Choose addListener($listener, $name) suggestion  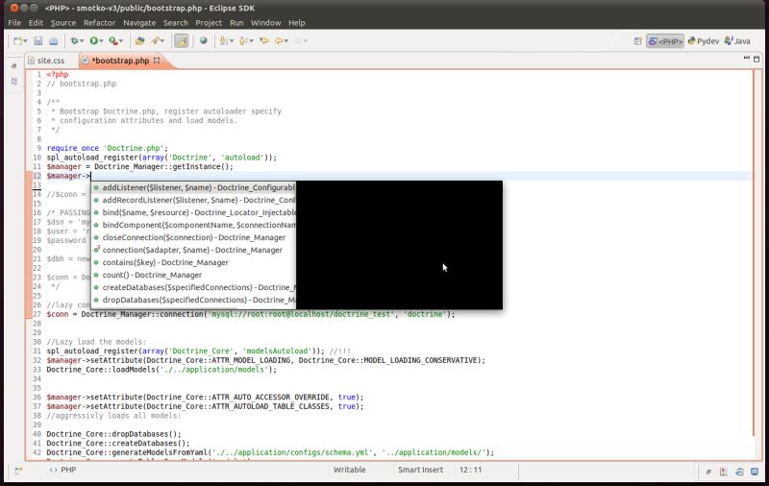coord(194,187)
